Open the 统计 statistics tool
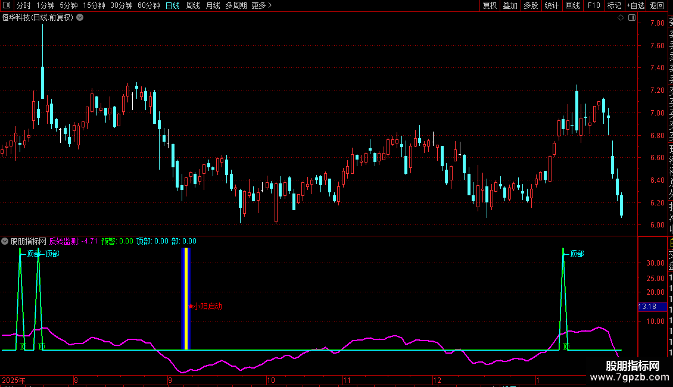Screen dimensions: 673x387 coord(552,5)
